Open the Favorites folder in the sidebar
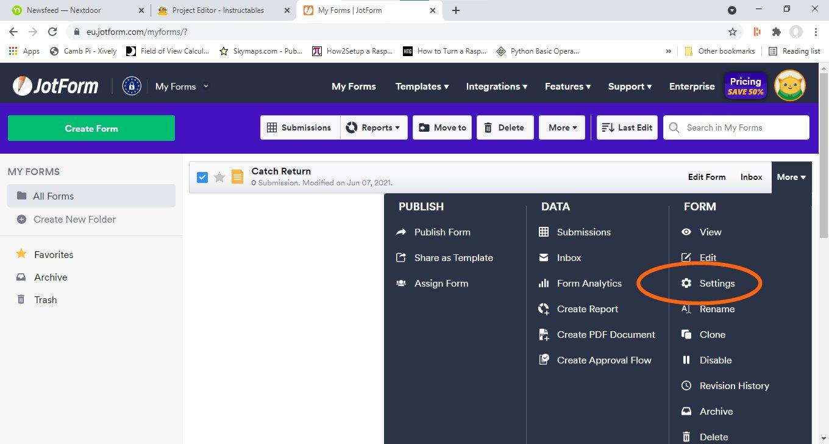829x444 pixels. (x=54, y=254)
